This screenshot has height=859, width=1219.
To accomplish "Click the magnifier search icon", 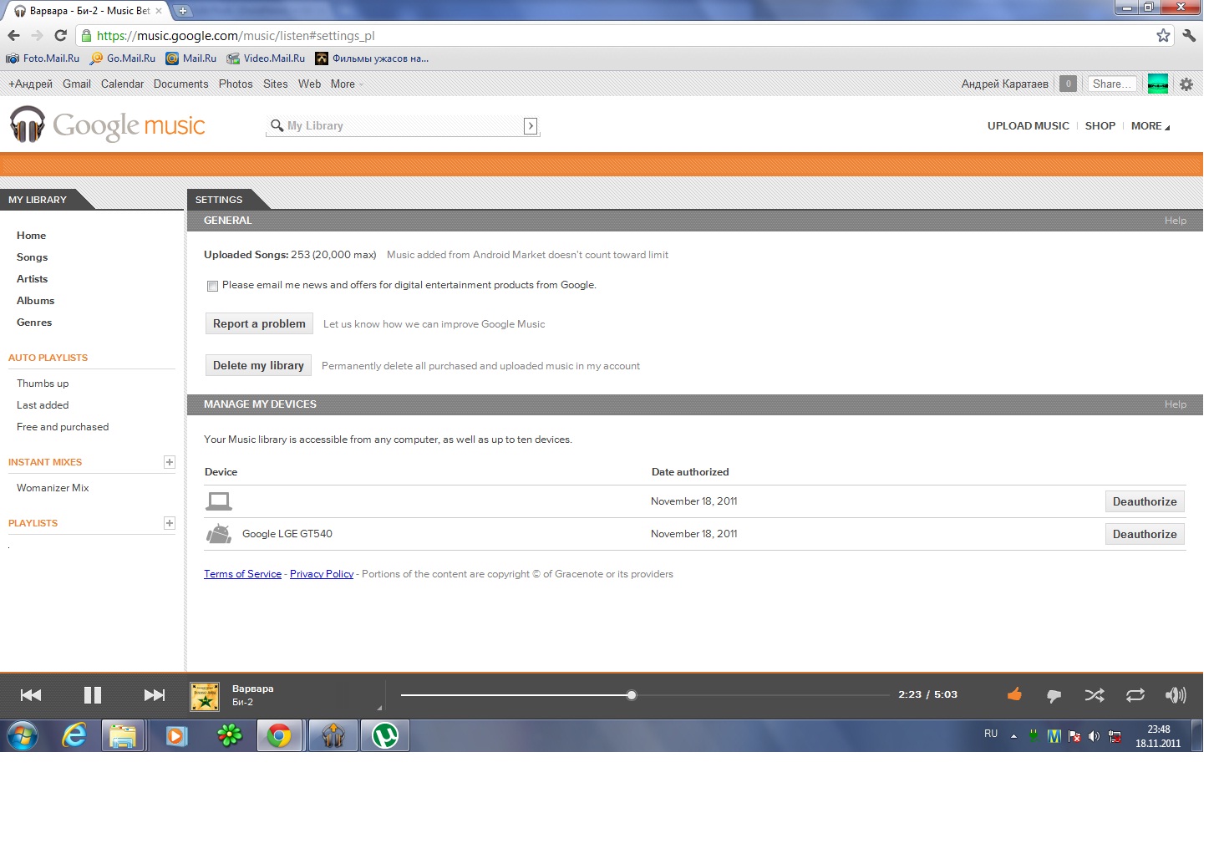I will tap(277, 125).
